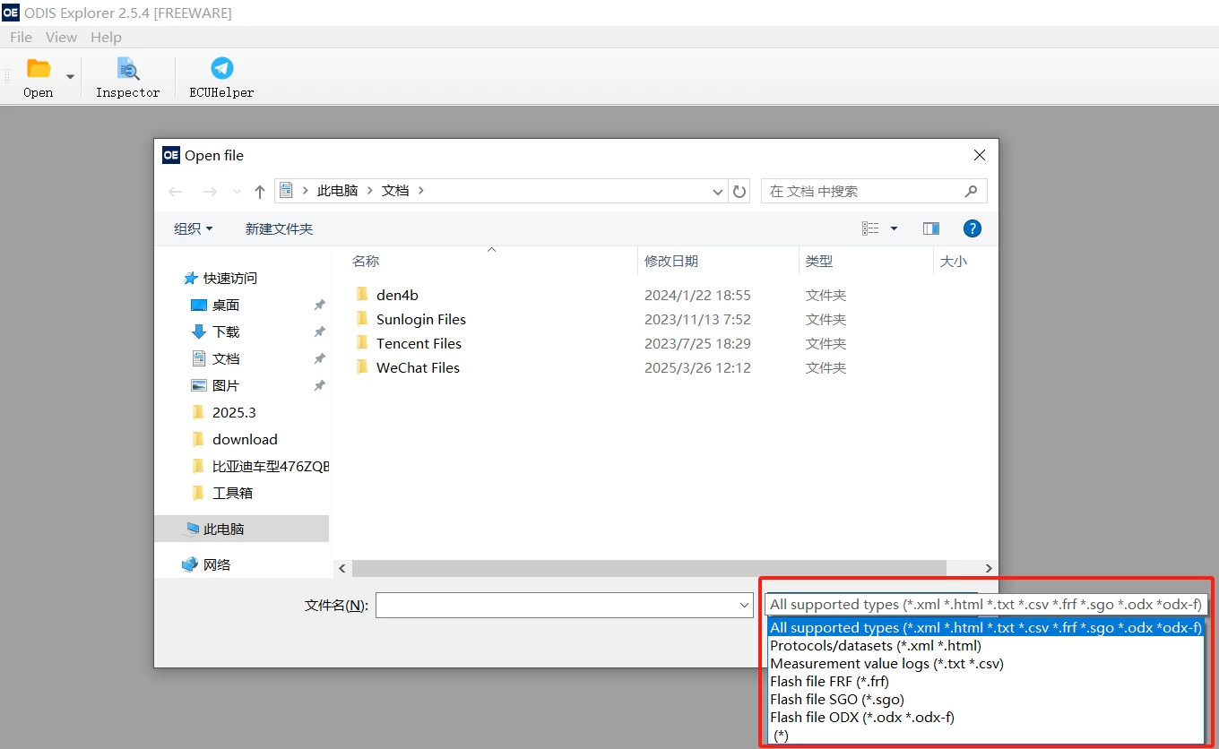
Task: Click the Up one level arrow icon
Action: click(x=259, y=191)
